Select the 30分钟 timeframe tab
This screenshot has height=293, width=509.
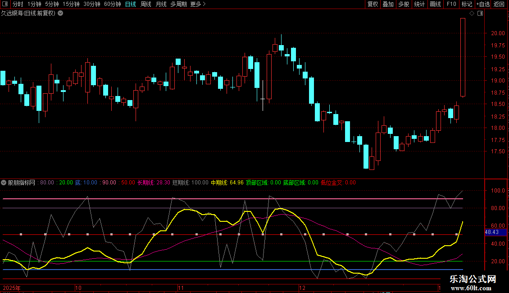click(x=92, y=4)
